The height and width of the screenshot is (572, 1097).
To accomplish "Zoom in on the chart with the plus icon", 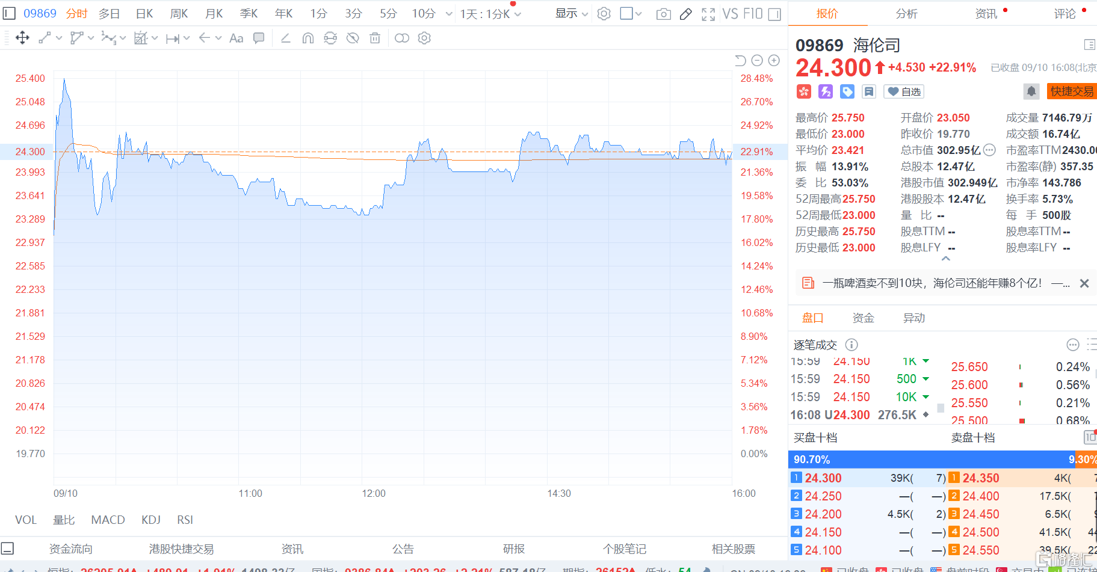I will click(774, 60).
